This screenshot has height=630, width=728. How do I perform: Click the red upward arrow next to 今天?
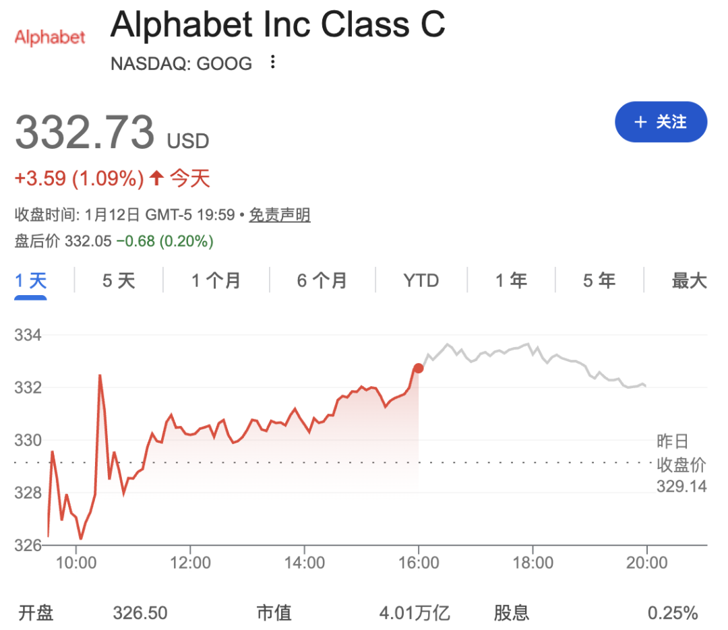(156, 179)
